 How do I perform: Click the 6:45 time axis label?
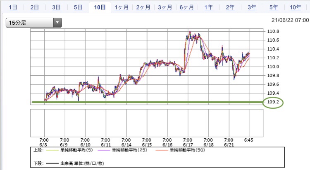pyautogui.click(x=248, y=140)
